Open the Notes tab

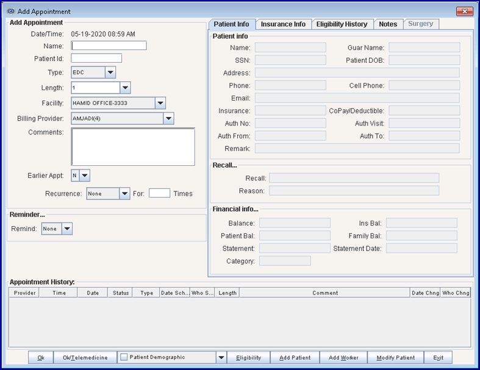point(388,24)
